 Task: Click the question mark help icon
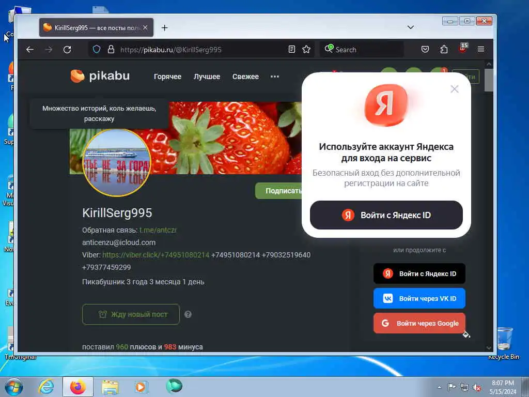188,314
